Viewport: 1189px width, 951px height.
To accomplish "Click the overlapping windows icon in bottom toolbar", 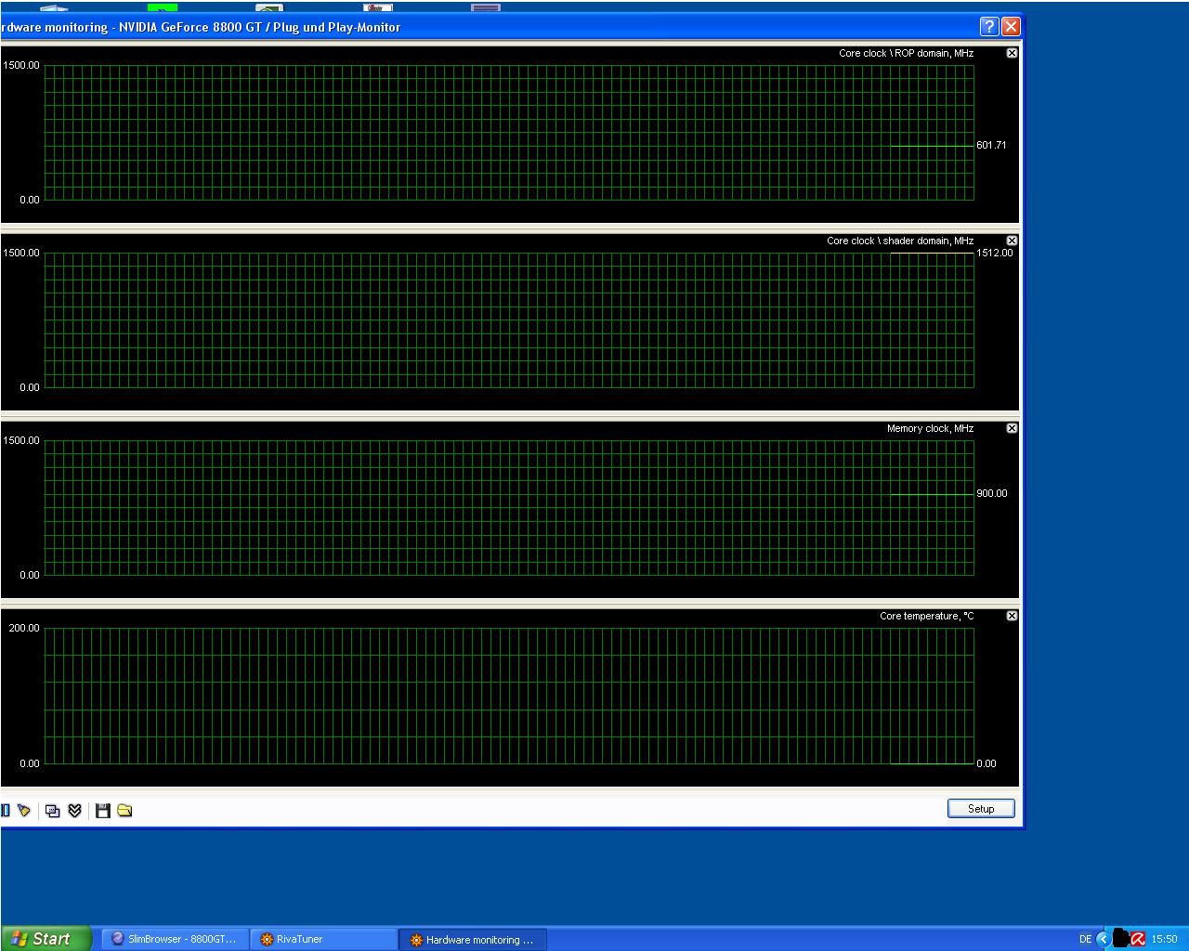I will pos(53,811).
